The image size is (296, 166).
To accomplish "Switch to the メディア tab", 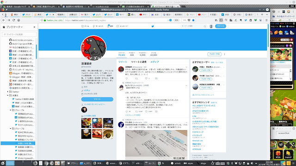I will coord(154,62).
